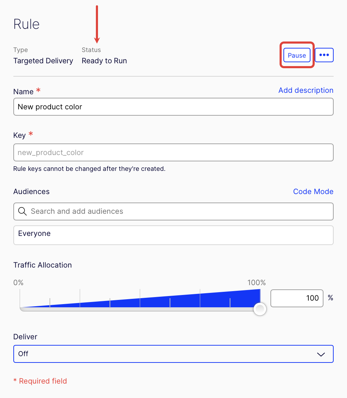Click the Add description link
Image resolution: width=347 pixels, height=398 pixels.
pos(306,90)
